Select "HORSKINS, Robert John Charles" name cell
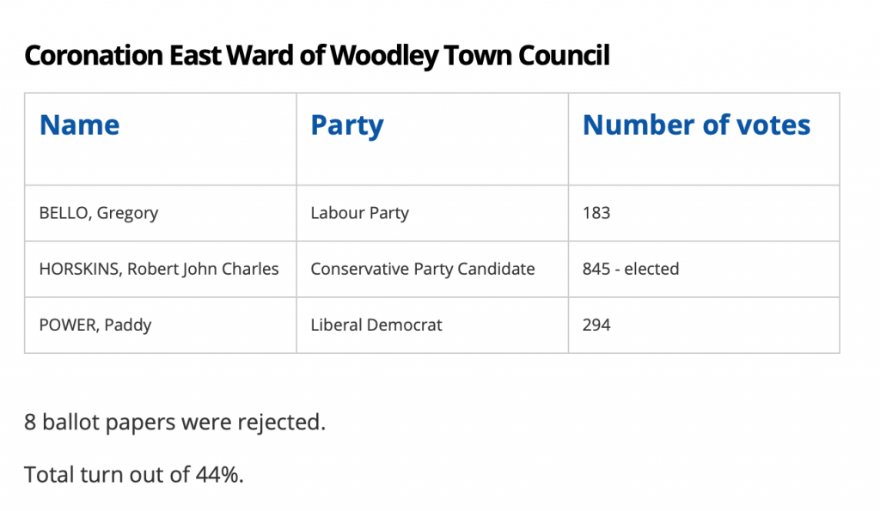Viewport: 880px width, 511px height. 159,269
